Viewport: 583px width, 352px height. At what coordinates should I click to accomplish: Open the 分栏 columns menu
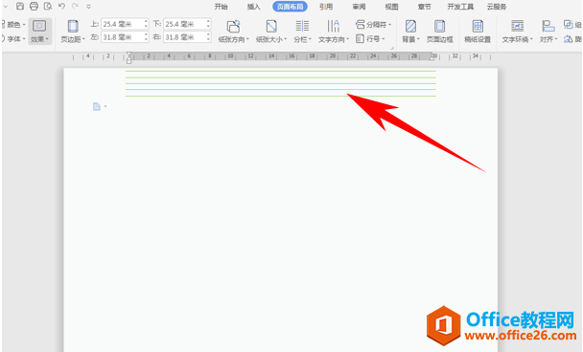[x=302, y=32]
